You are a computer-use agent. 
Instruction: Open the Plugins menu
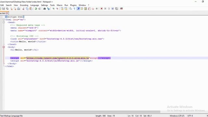(73, 5)
